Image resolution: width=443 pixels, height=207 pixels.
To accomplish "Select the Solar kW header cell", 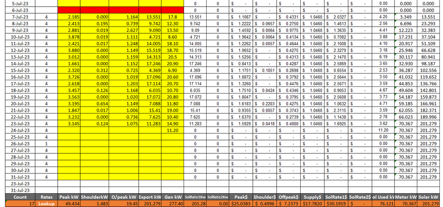I will [429, 197].
